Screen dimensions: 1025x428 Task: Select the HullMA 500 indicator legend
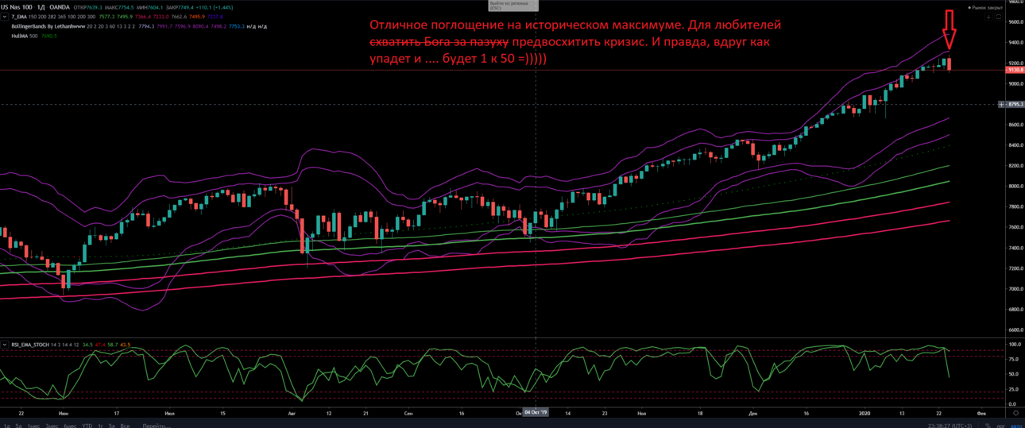(x=25, y=36)
